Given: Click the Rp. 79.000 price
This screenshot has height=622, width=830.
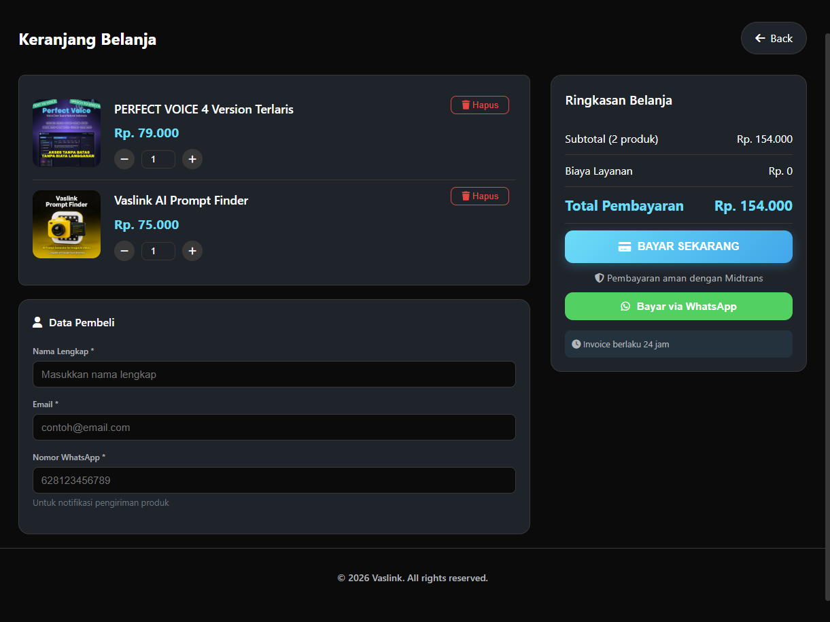Looking at the screenshot, I should 147,133.
